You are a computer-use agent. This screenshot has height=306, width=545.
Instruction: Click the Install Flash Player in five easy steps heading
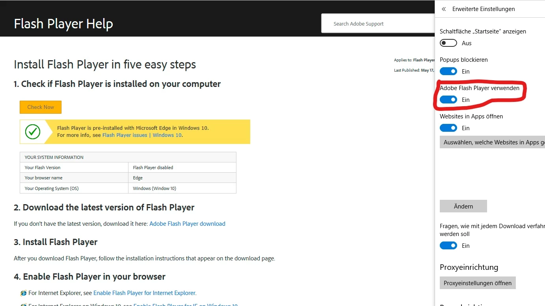click(x=105, y=65)
